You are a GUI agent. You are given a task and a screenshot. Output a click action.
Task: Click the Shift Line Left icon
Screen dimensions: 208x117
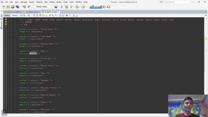[60, 16]
